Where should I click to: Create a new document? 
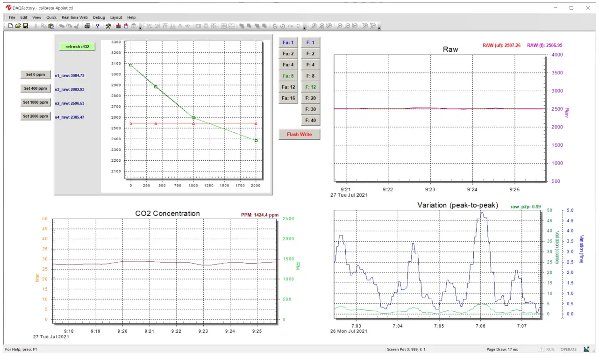point(10,26)
